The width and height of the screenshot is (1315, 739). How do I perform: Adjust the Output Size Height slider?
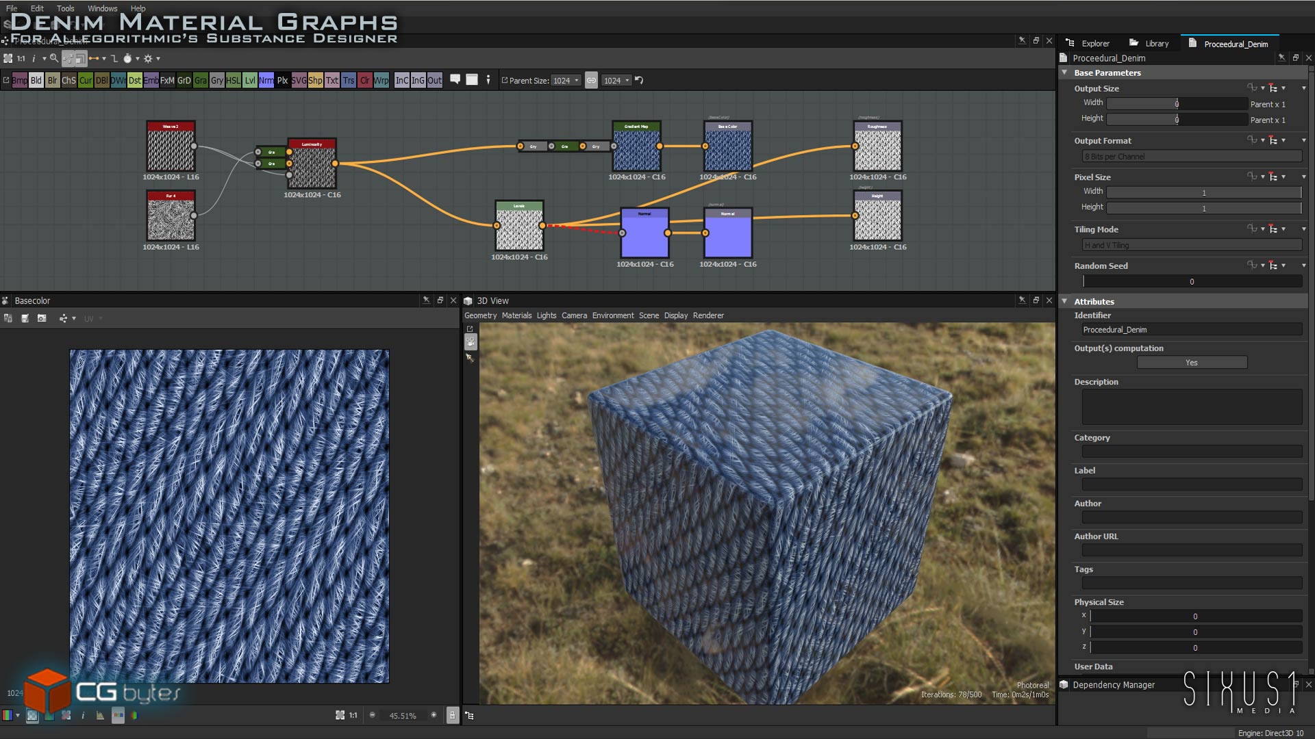coord(1177,120)
